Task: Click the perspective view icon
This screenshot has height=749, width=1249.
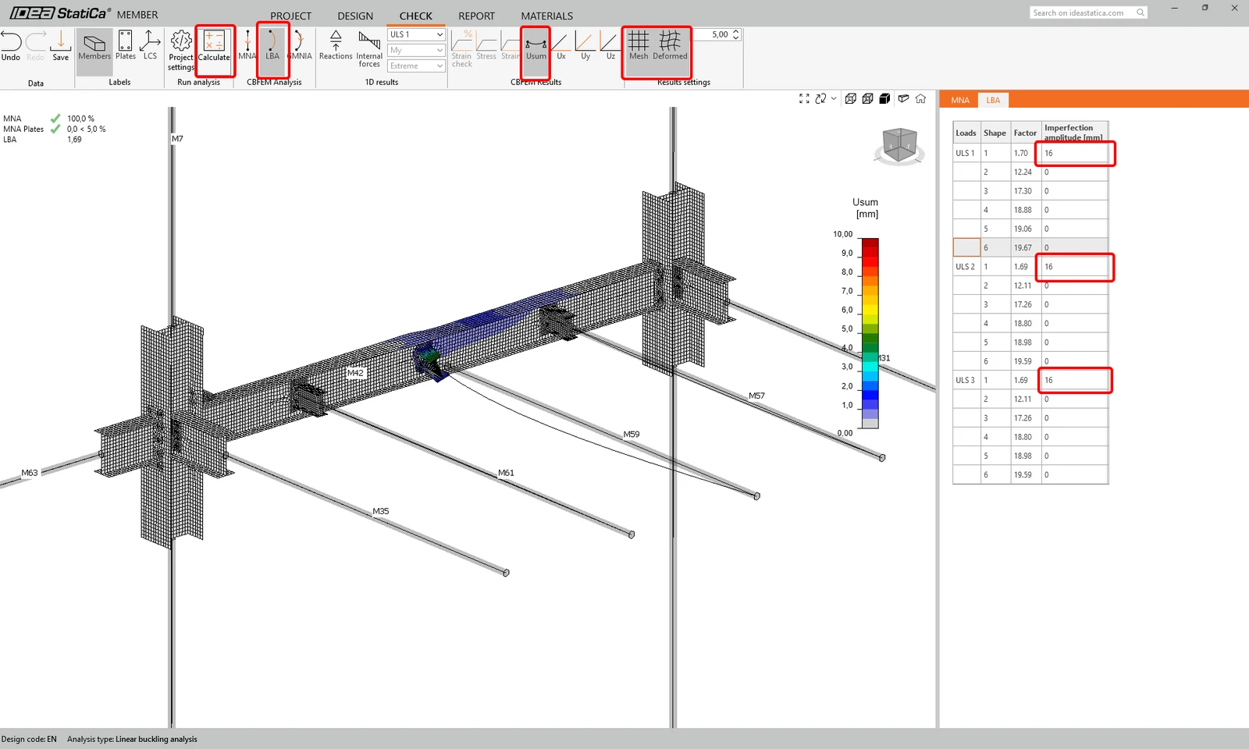Action: coord(903,99)
